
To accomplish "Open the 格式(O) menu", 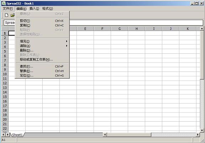I will 48,9.
